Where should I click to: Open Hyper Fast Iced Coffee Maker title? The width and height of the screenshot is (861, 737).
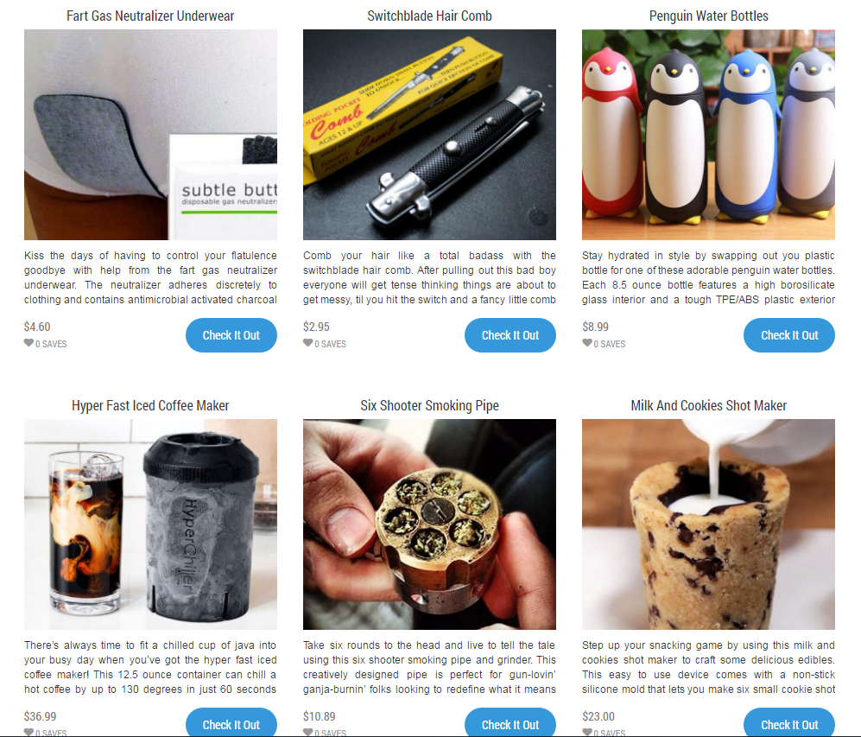pyautogui.click(x=150, y=405)
